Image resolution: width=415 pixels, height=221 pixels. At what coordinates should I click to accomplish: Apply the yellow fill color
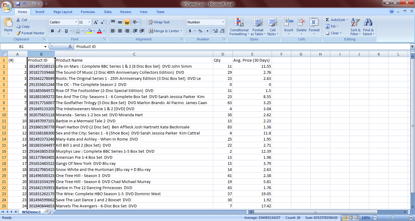click(89, 31)
